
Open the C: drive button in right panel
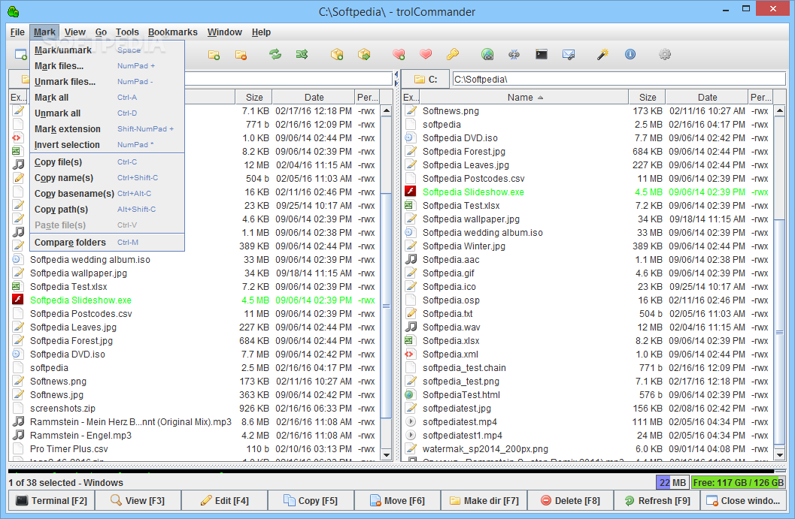(426, 79)
